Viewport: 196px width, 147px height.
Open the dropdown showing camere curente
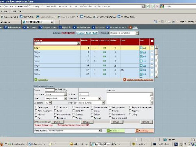pyautogui.click(x=103, y=102)
